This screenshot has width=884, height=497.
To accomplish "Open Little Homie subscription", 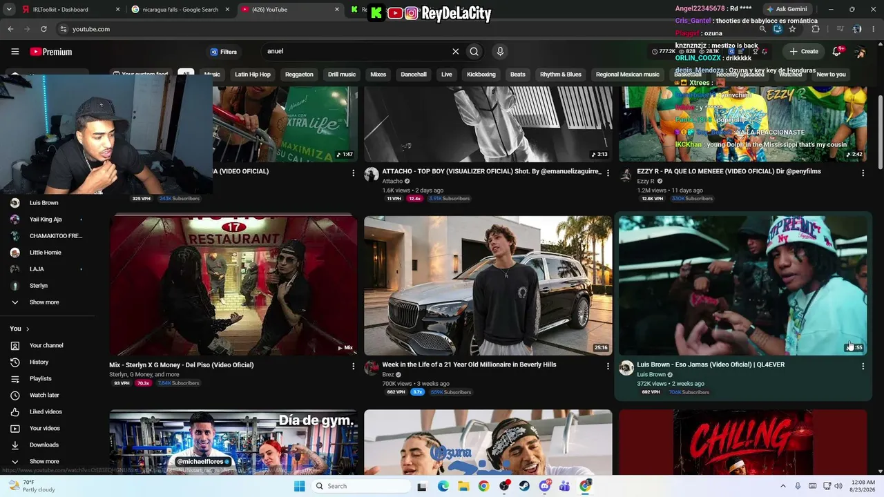I will tap(47, 253).
